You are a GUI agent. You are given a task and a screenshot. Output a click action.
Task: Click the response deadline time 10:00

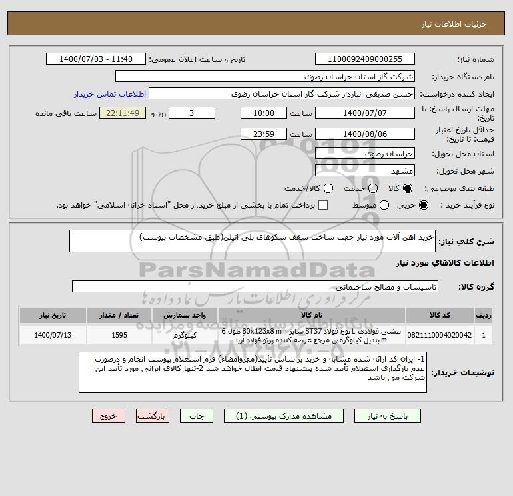point(264,113)
